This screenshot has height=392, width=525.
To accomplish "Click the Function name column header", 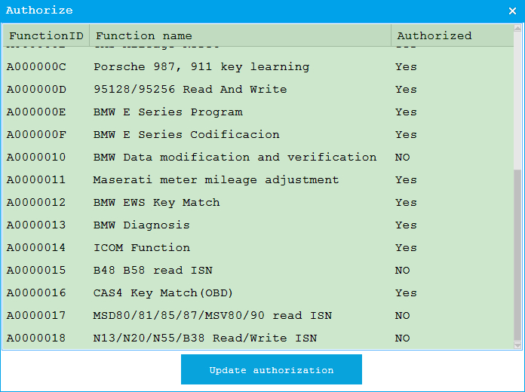I will pyautogui.click(x=240, y=35).
